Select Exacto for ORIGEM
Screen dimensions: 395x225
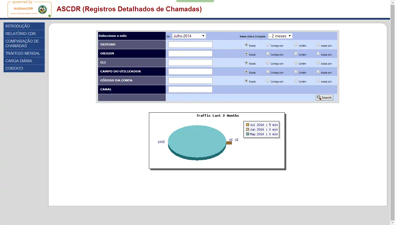[x=246, y=54]
